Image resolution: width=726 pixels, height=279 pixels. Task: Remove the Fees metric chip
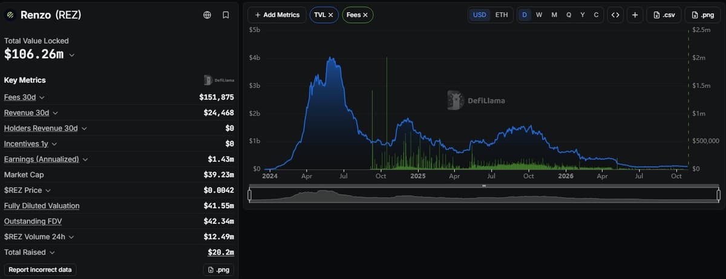point(365,15)
